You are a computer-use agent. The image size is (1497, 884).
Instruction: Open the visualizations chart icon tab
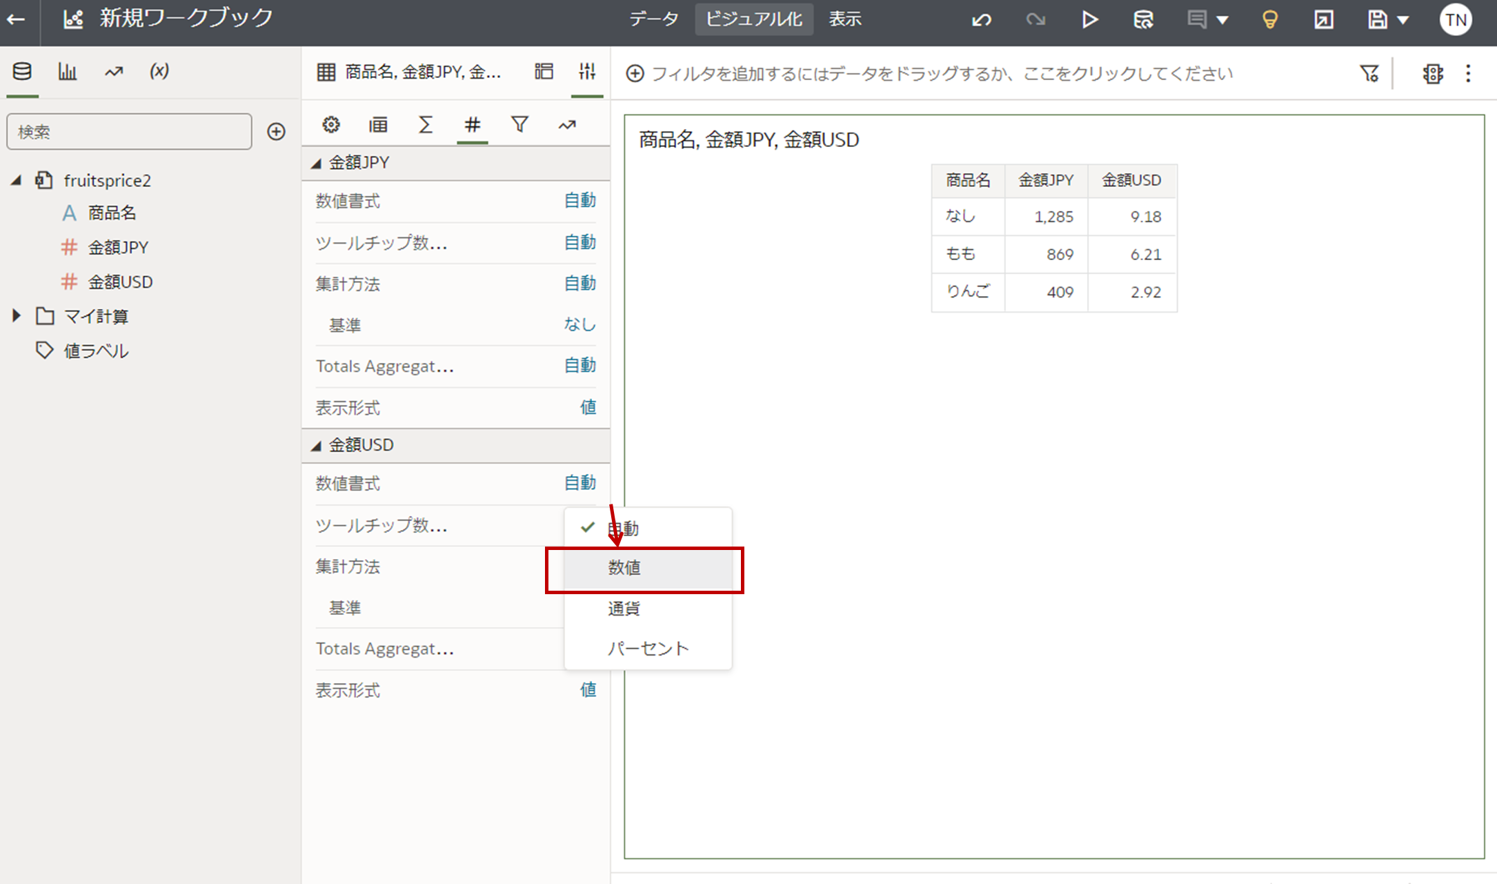[x=68, y=71]
